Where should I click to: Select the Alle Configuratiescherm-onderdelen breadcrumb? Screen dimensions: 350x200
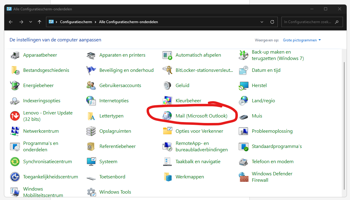[128, 22]
